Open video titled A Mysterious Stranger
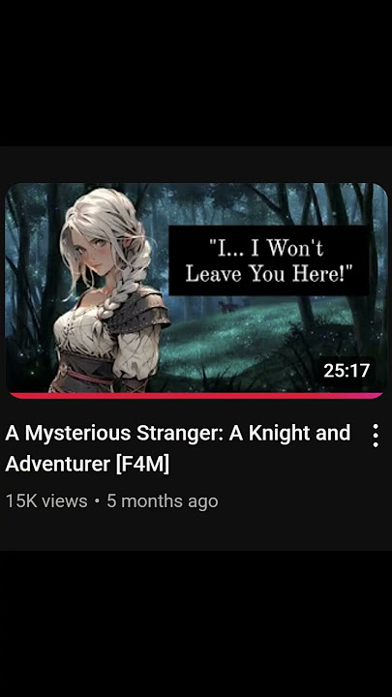Viewport: 392px width, 697px height. point(178,448)
